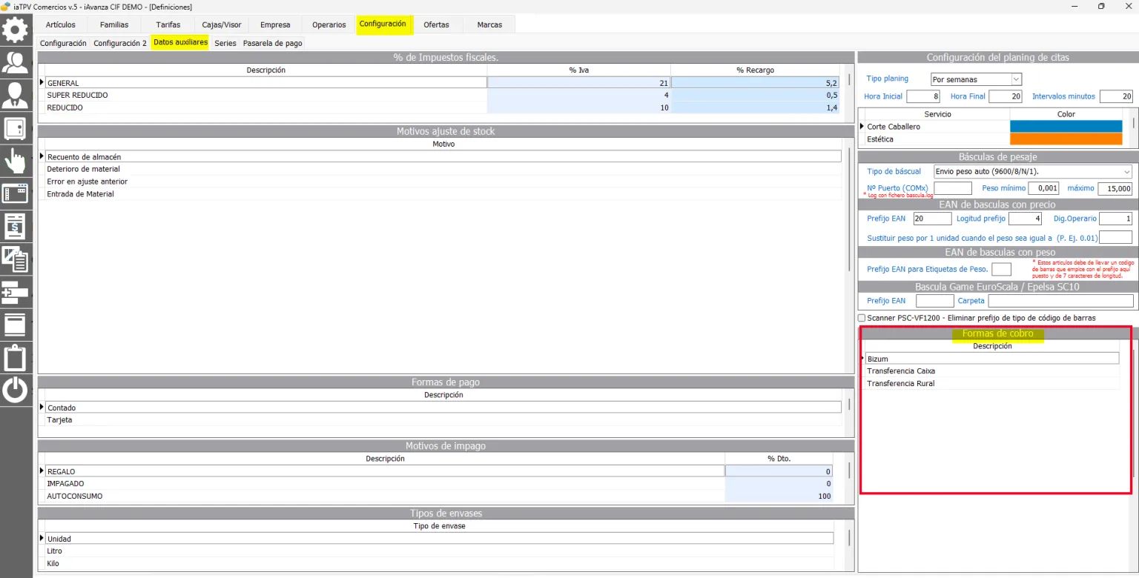Click the Carpeta input field

1061,301
